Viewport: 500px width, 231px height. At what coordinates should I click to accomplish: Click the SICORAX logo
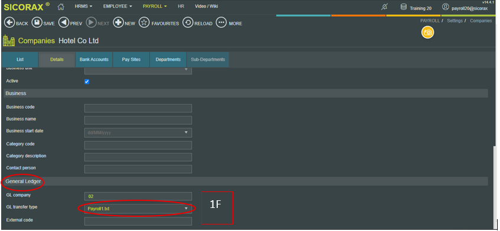[27, 6]
